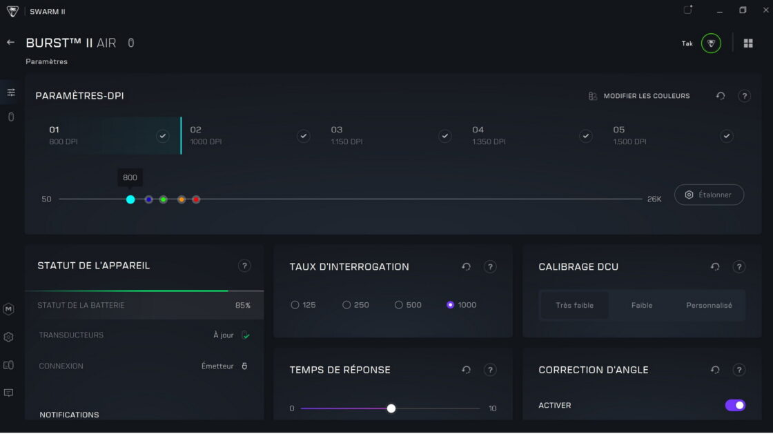This screenshot has height=434, width=773.
Task: Click the Émetteur connection dongle icon
Action: (x=244, y=366)
